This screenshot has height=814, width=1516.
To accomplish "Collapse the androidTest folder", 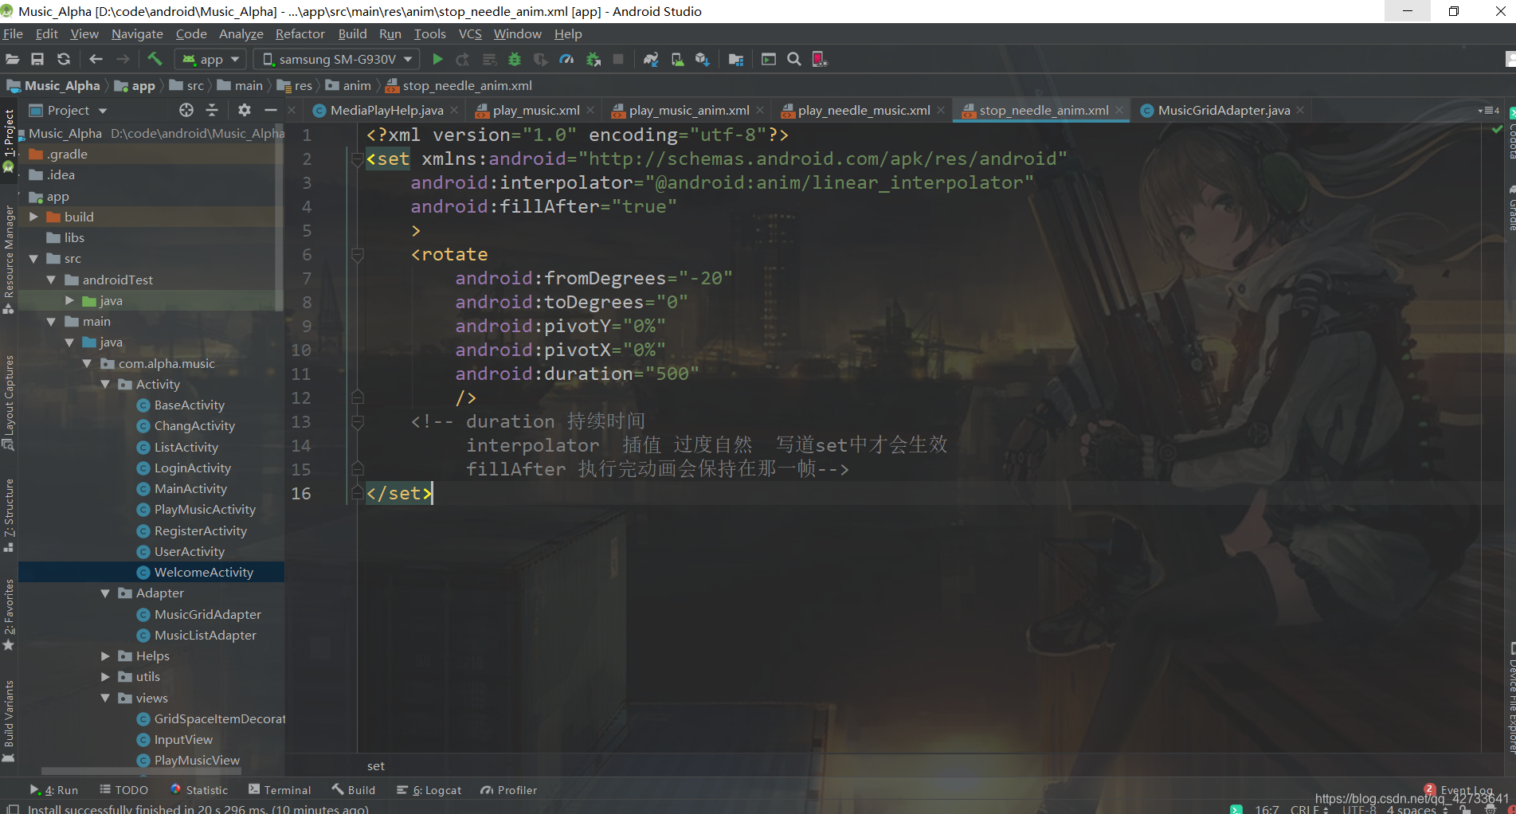I will click(x=51, y=280).
